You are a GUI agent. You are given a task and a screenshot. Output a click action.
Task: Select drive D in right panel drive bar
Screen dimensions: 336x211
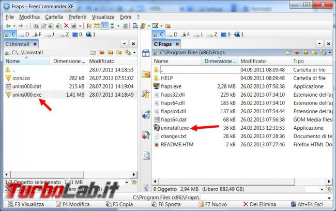tap(172, 35)
